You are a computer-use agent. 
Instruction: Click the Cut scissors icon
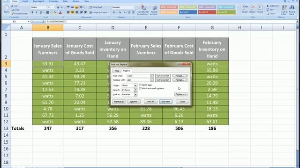[x=12, y=6]
